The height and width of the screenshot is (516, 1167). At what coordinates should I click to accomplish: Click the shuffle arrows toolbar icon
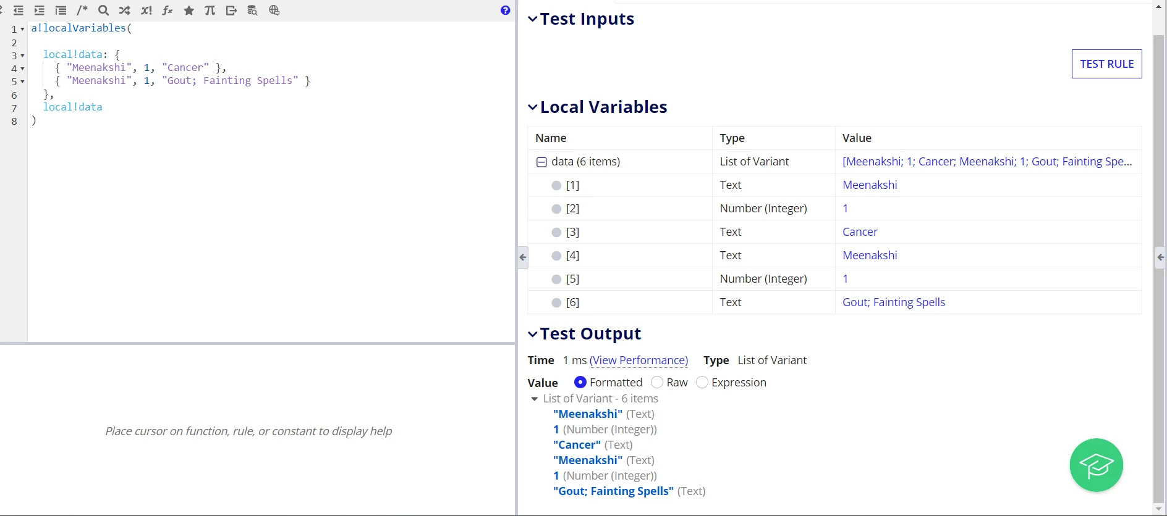tap(125, 10)
